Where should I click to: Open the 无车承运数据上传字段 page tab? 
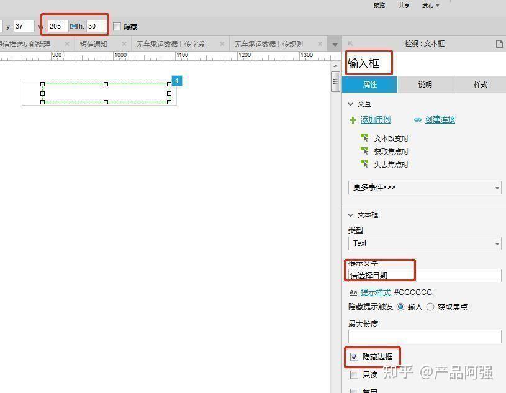[x=171, y=44]
